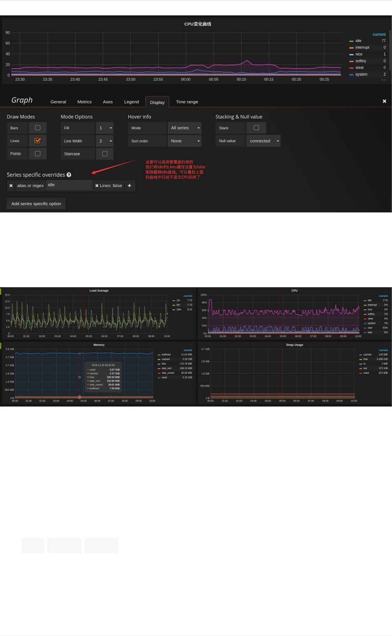
Task: Expand the Hover Mode All series dropdown
Action: [185, 128]
